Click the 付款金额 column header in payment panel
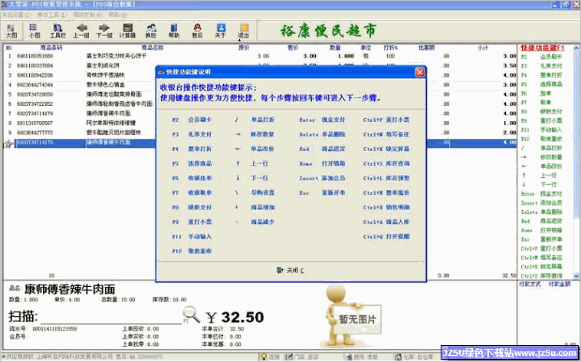Image resolution: width=581 pixels, height=362 pixels. tap(560, 284)
